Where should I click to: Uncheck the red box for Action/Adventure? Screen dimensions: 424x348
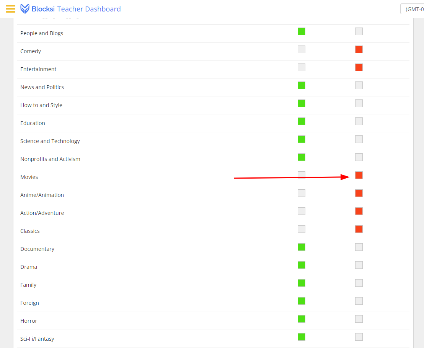(359, 211)
